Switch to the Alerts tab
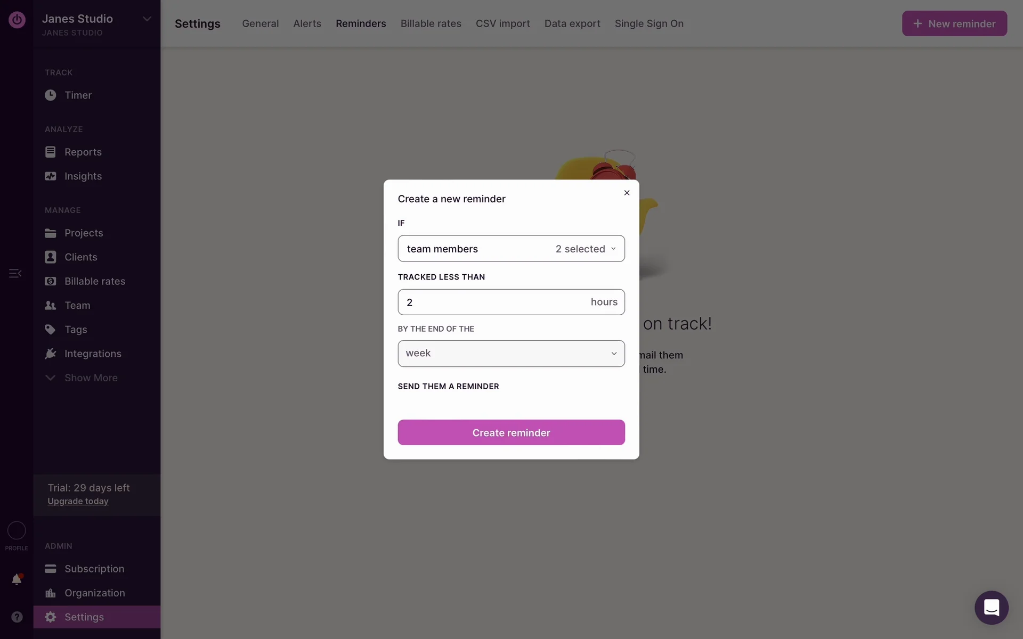 click(307, 24)
